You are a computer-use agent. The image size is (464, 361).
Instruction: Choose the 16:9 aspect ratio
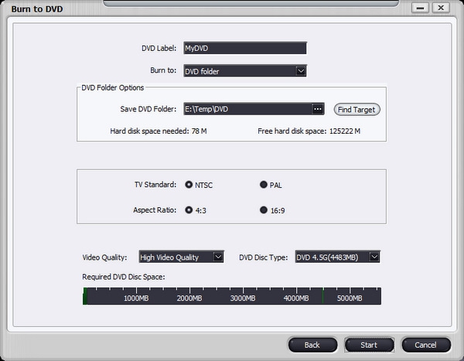click(264, 210)
